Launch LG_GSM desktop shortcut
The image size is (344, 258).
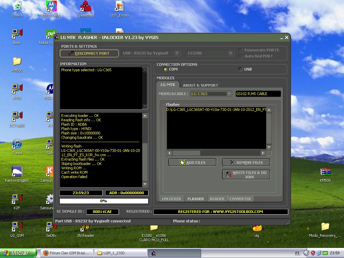click(17, 229)
